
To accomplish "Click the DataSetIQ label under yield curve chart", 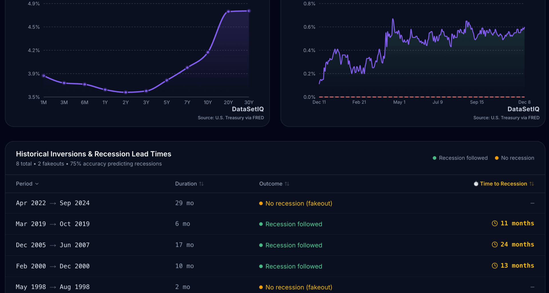I will click(x=248, y=109).
